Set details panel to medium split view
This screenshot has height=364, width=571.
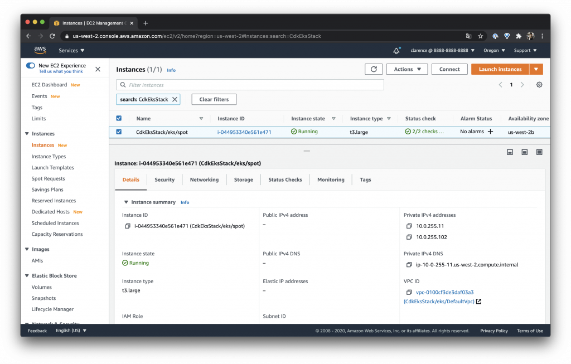click(524, 152)
